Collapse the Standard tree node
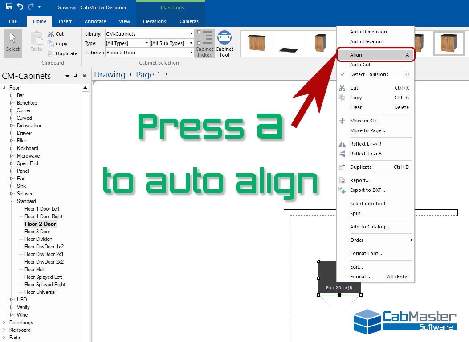The image size is (469, 342). pos(12,201)
